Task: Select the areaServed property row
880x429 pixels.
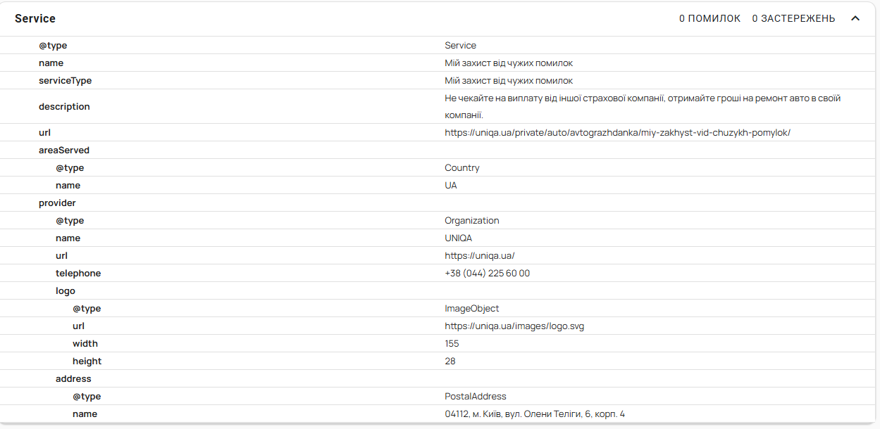Action: [x=64, y=150]
